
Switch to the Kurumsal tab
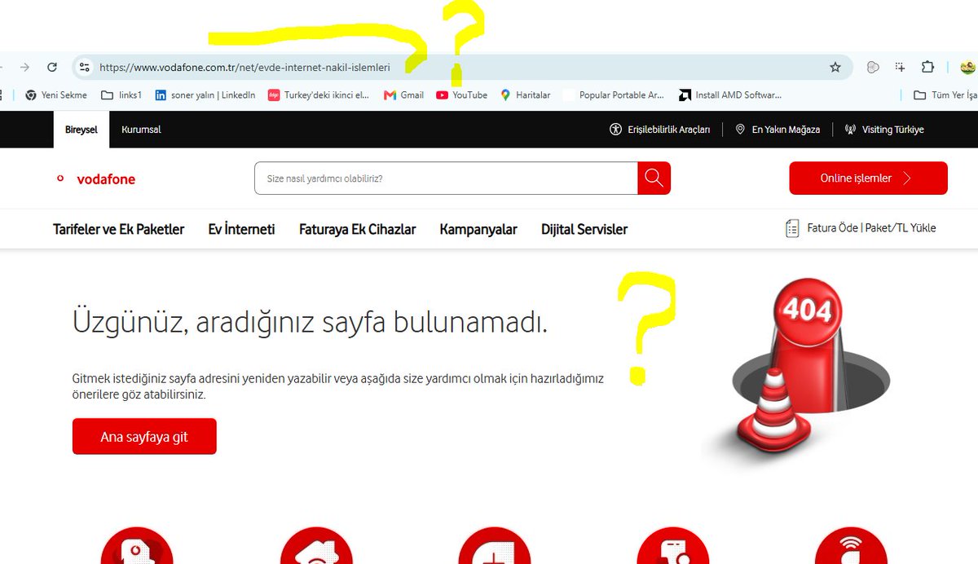(x=141, y=130)
